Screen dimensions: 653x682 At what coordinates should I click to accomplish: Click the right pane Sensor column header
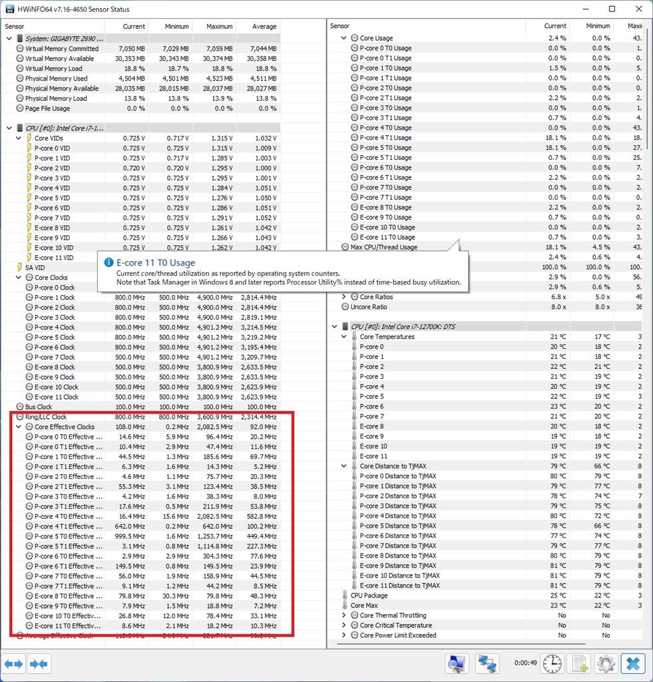426,26
